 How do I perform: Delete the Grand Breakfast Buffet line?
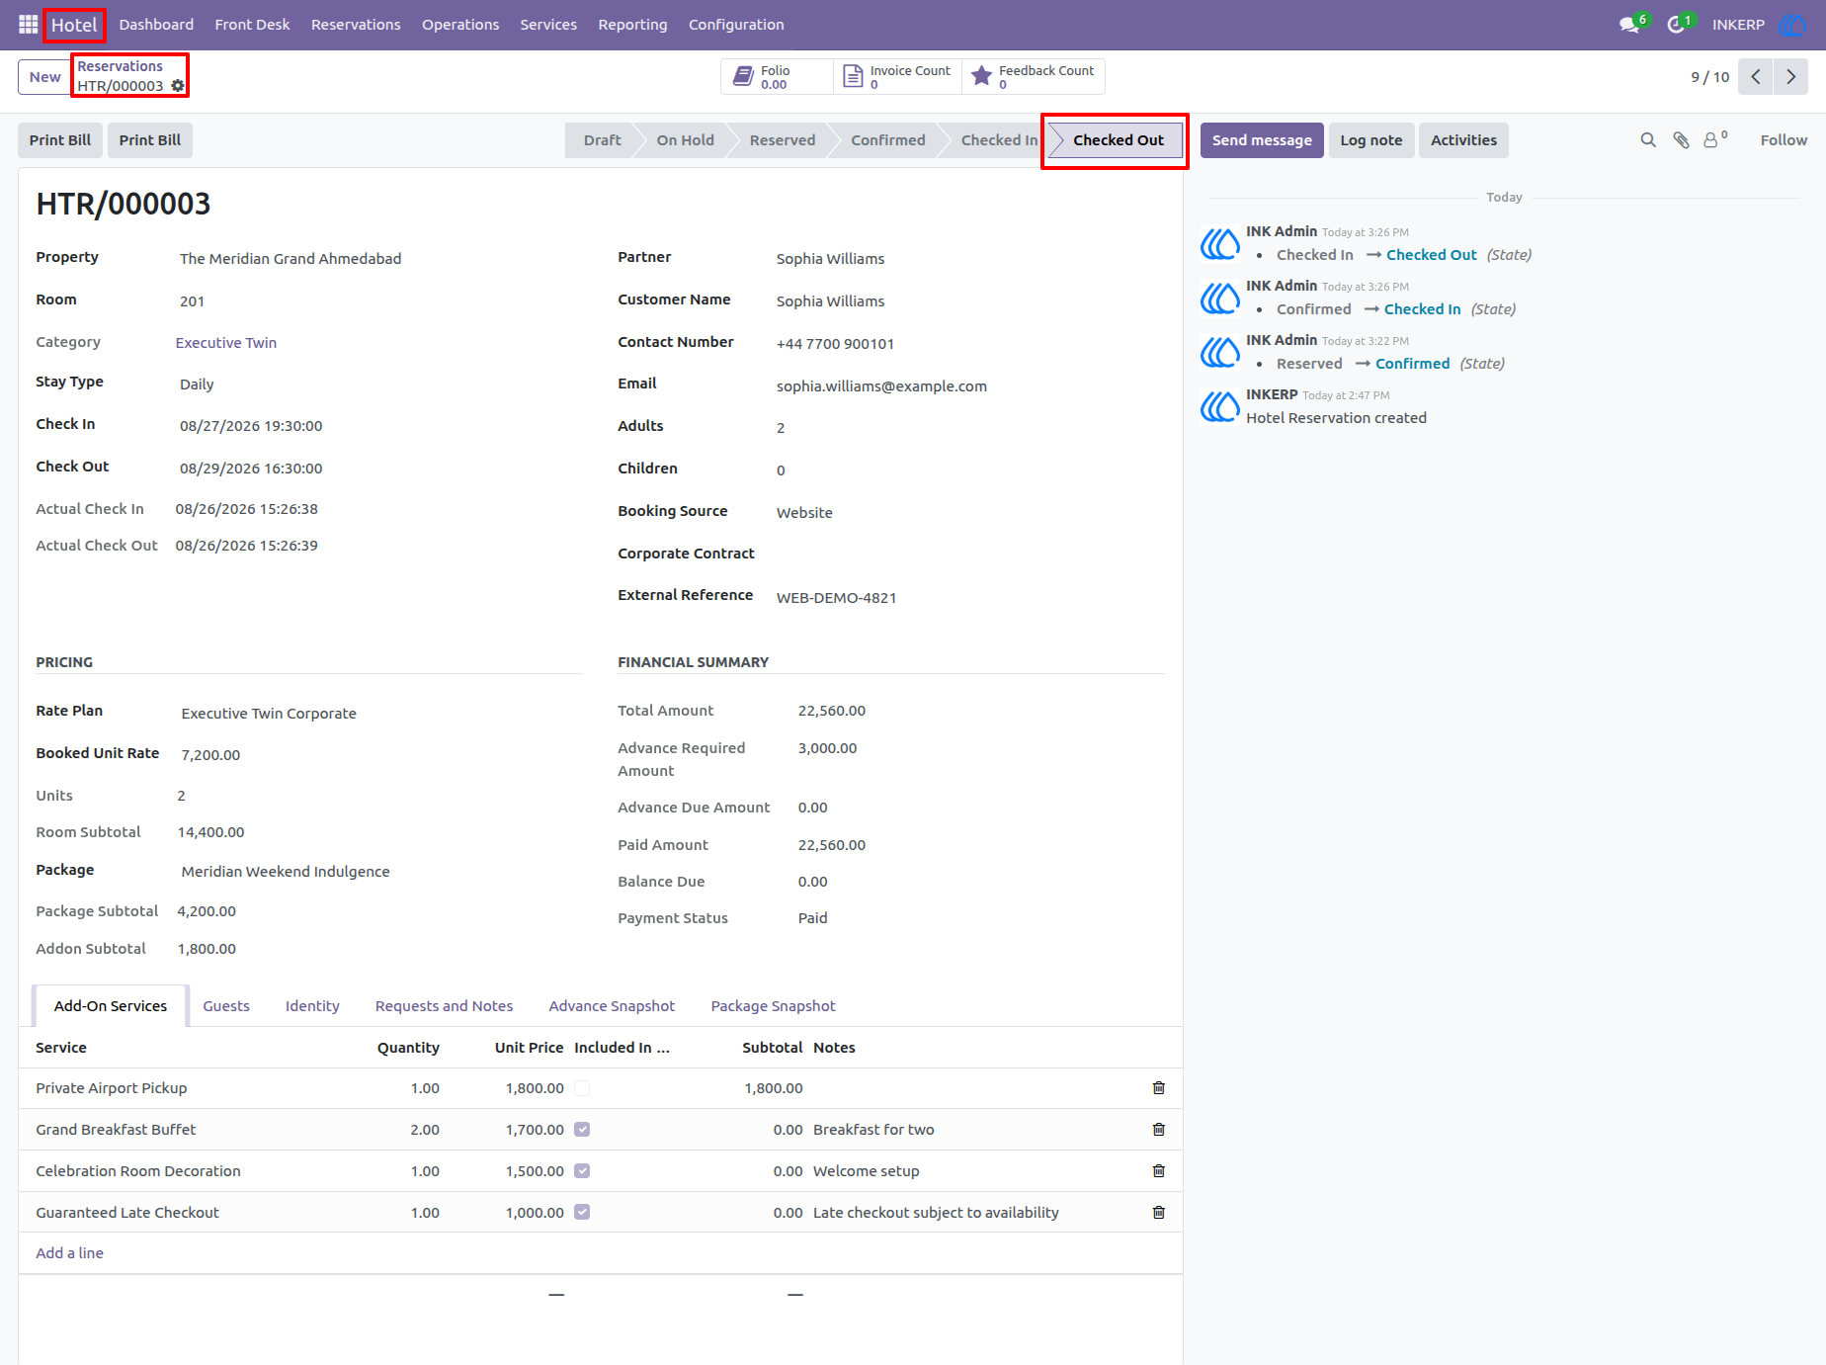[x=1159, y=1130]
